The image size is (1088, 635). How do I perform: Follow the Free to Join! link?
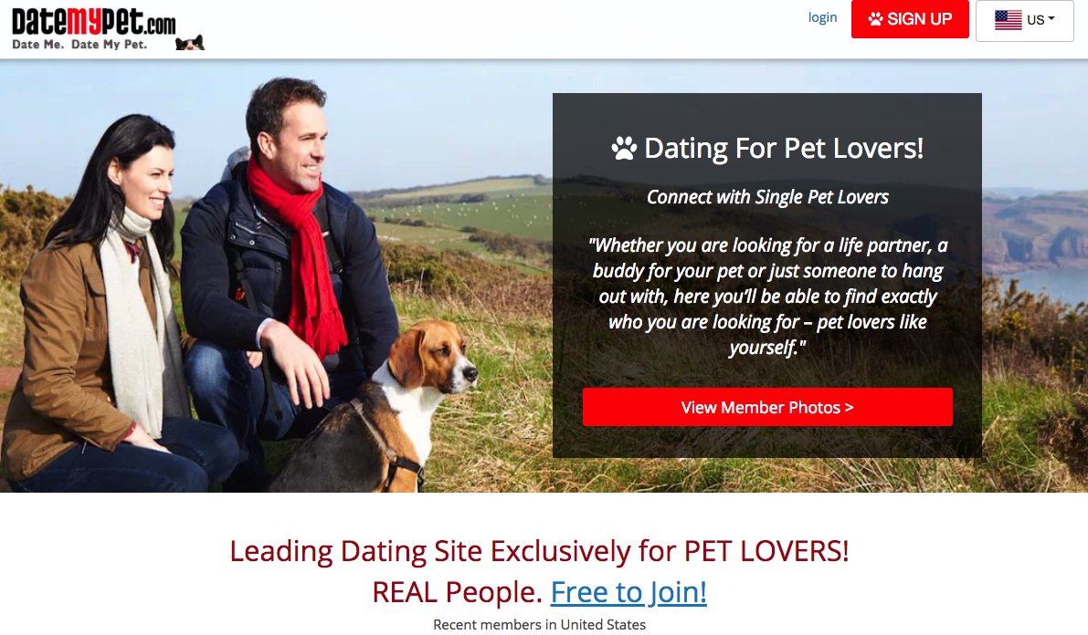pyautogui.click(x=629, y=592)
